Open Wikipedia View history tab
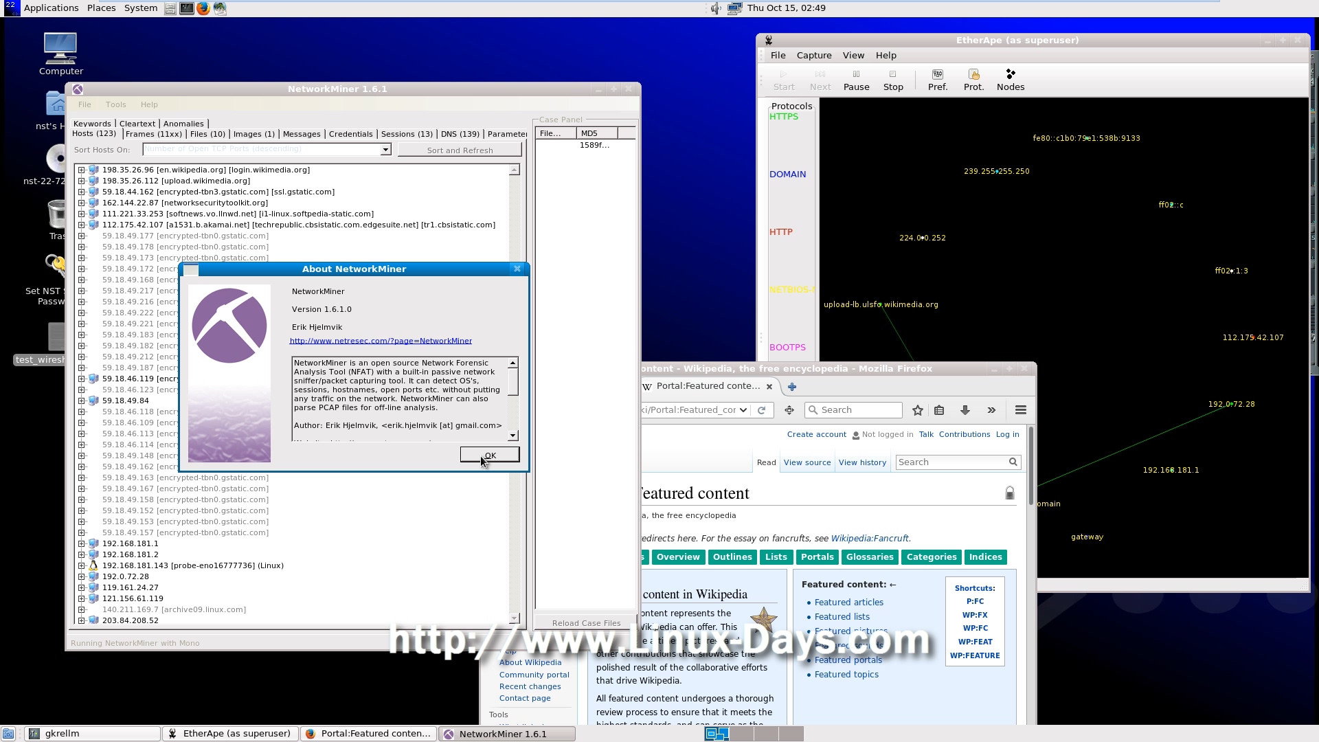 (x=862, y=462)
